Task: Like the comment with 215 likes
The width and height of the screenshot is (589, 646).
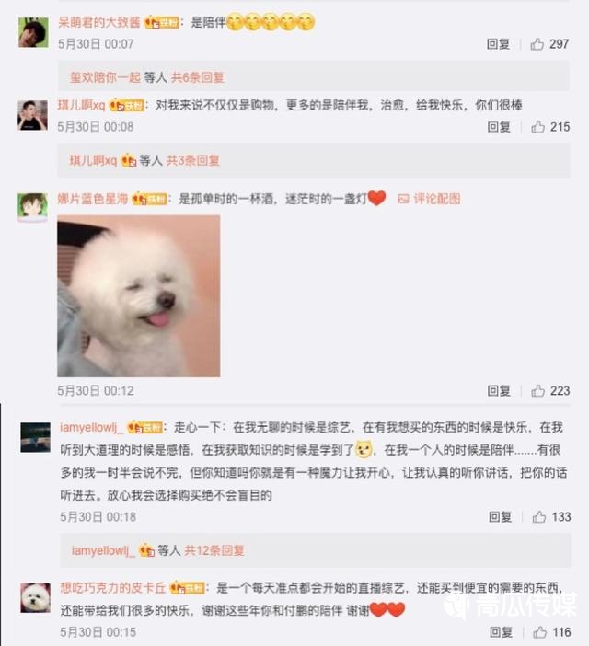Action: [538, 126]
